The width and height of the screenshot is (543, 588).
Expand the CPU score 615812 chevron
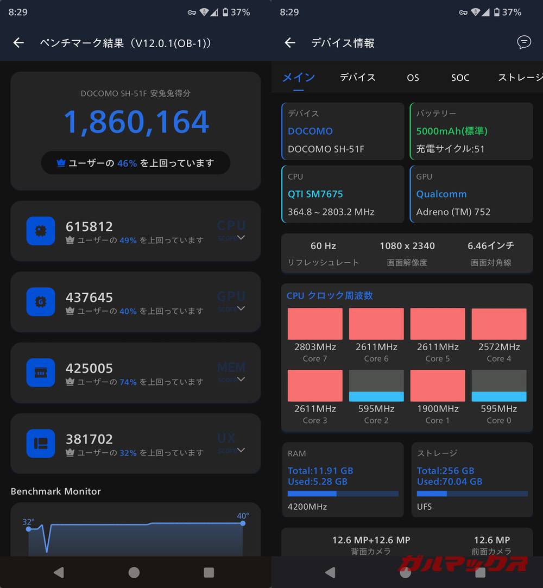[x=241, y=237]
